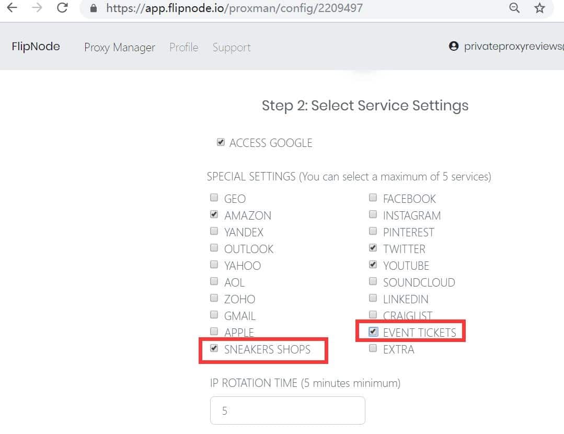The image size is (564, 434).
Task: Uncheck the AMAZON checkbox
Action: click(x=214, y=214)
